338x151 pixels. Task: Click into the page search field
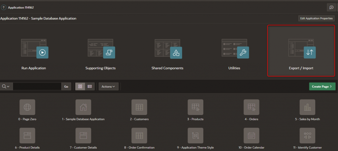[37, 87]
